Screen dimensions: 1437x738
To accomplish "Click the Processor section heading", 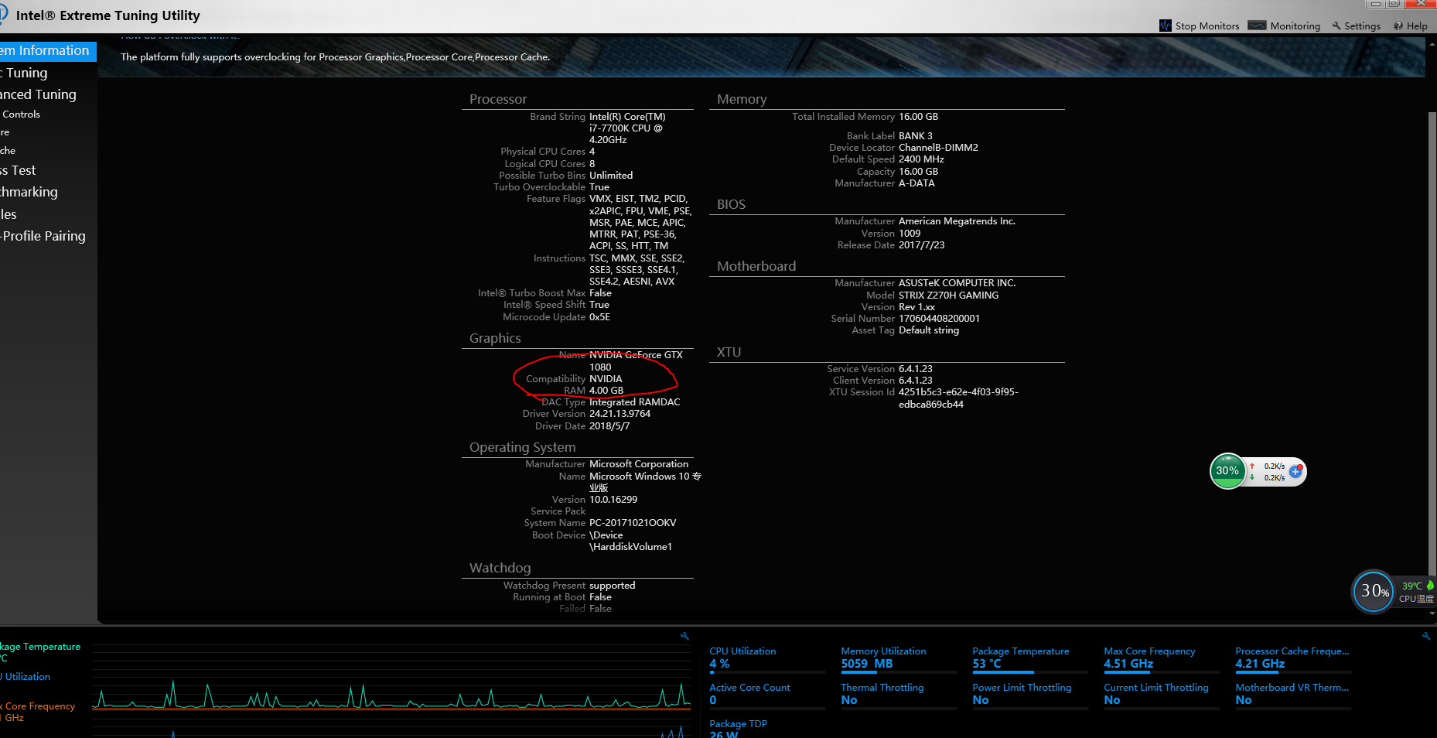I will [x=498, y=99].
